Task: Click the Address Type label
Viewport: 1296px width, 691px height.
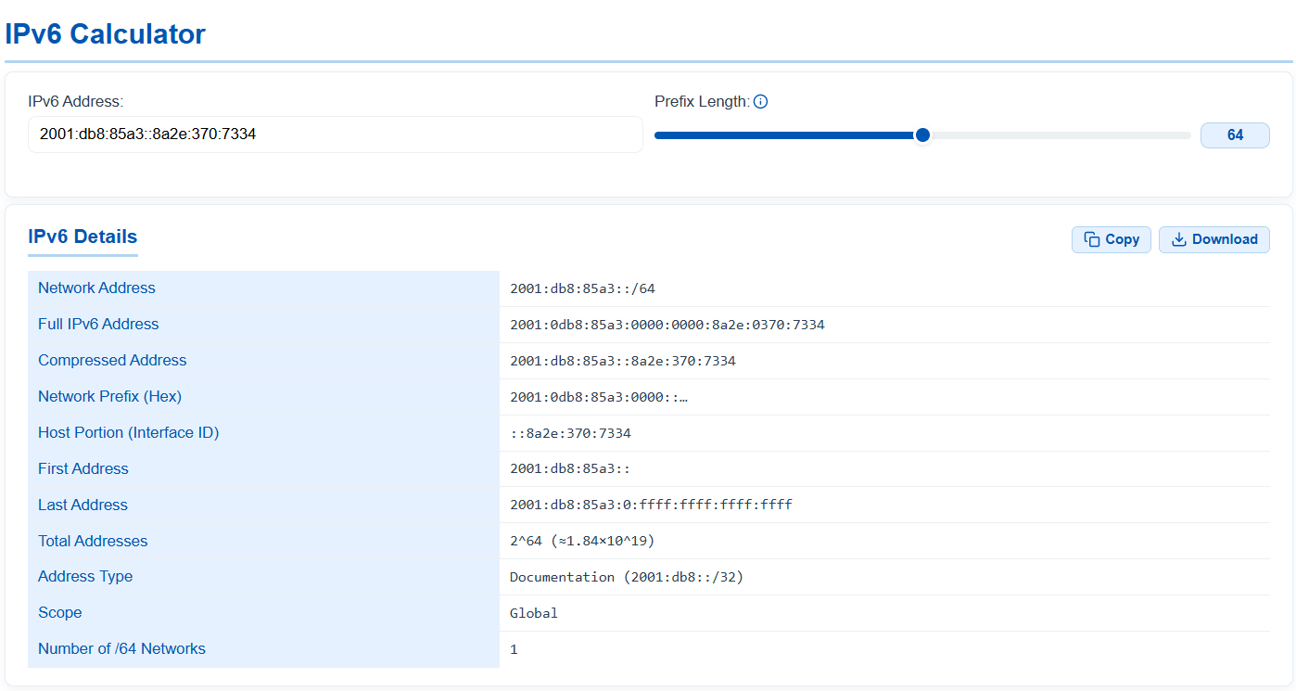Action: pyautogui.click(x=85, y=577)
